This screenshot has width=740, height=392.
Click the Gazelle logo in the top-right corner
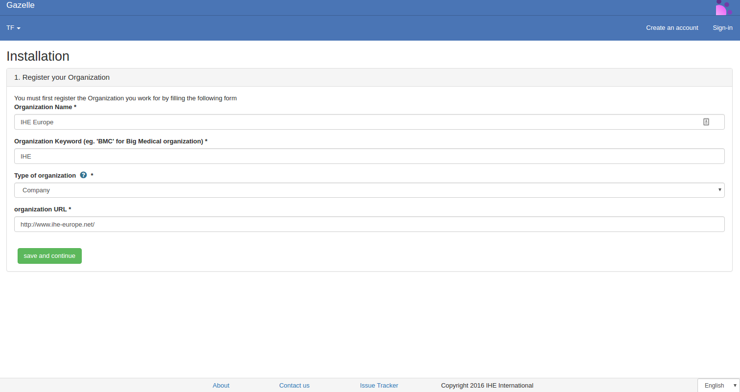(x=723, y=7)
